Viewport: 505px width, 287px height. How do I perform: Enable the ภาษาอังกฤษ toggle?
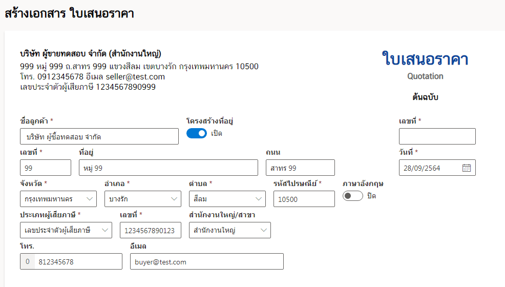[353, 196]
